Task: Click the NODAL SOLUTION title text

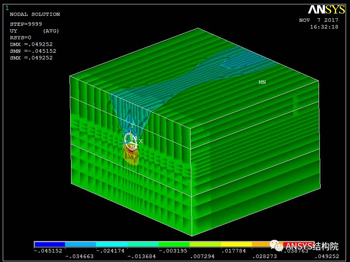Action: [35, 14]
